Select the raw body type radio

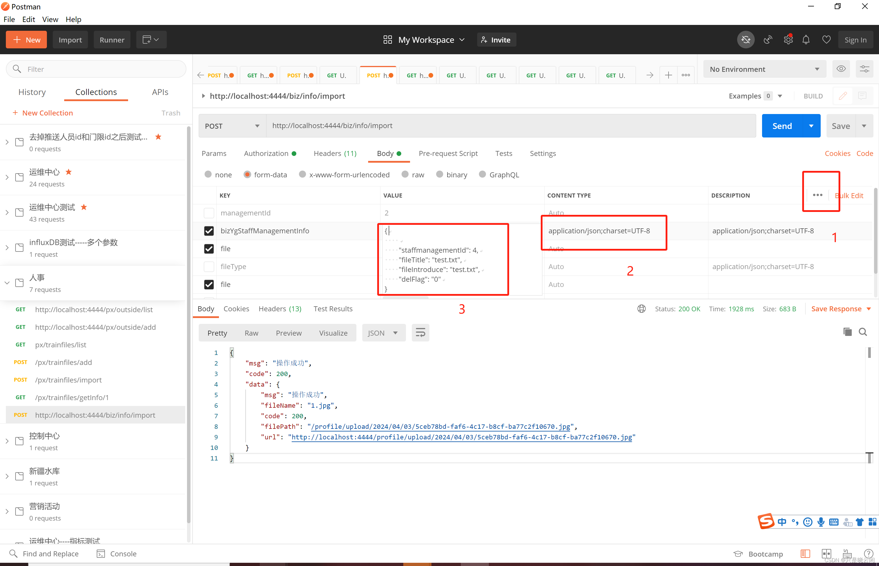point(405,175)
